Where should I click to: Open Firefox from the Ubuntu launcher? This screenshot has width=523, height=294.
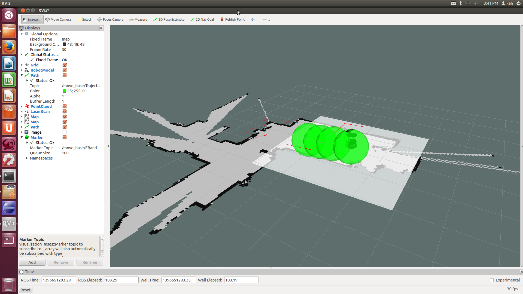tap(9, 47)
